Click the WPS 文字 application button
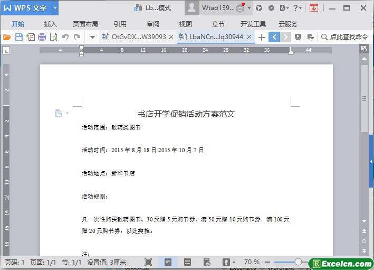374x270 pixels. coord(26,8)
